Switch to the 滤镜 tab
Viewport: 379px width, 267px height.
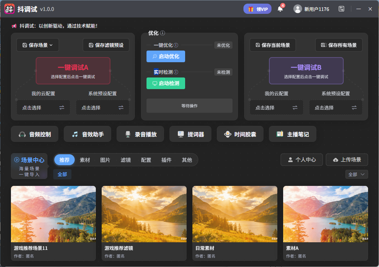pos(126,160)
